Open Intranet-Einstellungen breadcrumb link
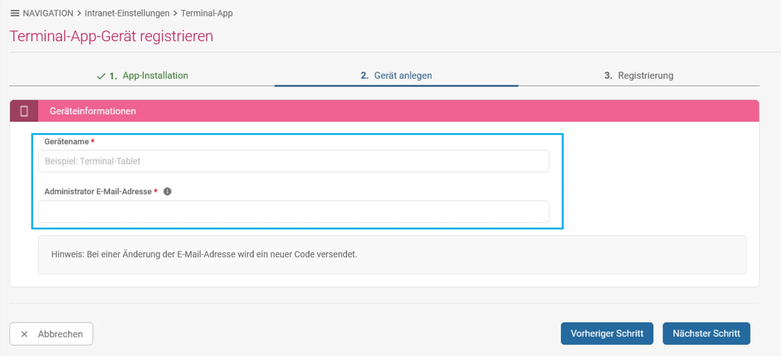This screenshot has width=781, height=356. click(x=127, y=13)
